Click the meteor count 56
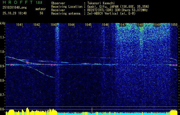 click(x=41, y=13)
